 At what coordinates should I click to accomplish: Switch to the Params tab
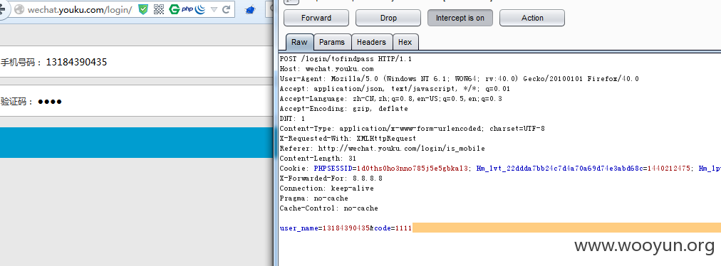332,42
